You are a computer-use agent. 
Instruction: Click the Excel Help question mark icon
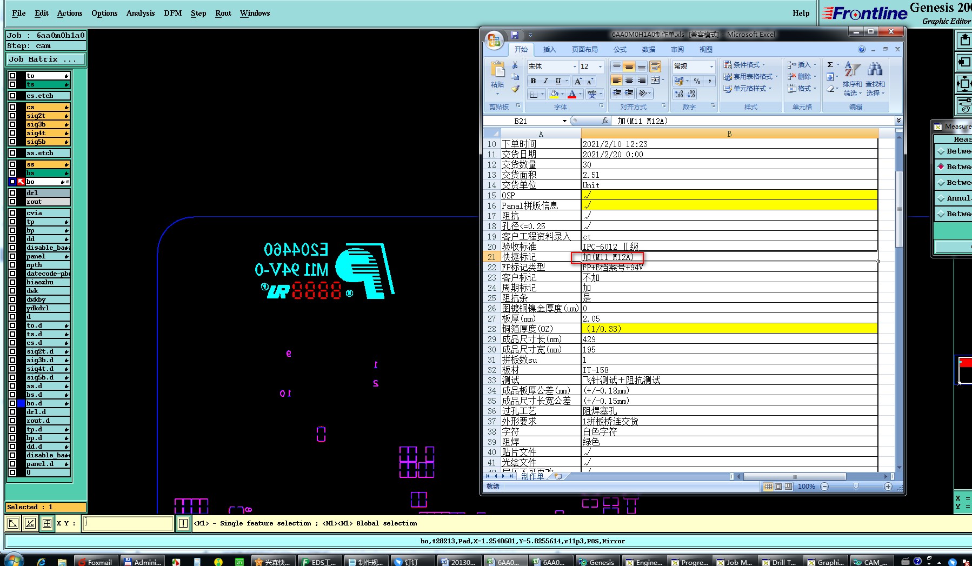pos(862,49)
